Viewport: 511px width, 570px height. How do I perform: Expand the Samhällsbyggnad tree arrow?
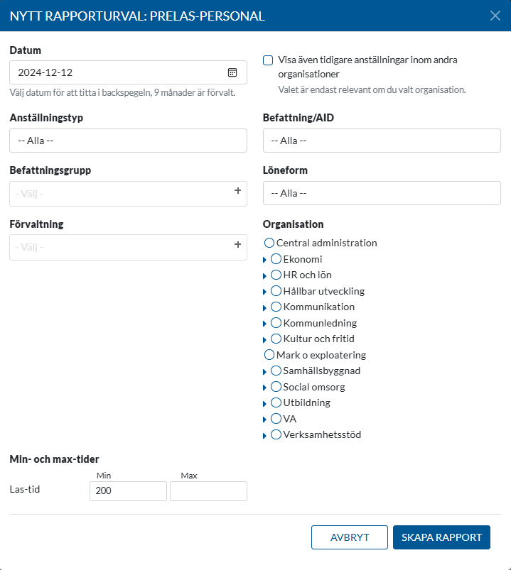265,371
